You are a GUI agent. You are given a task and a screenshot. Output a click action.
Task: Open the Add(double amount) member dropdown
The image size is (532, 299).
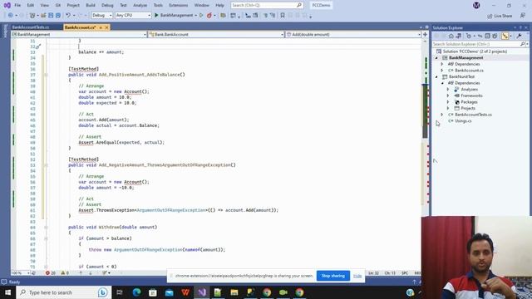(x=352, y=34)
